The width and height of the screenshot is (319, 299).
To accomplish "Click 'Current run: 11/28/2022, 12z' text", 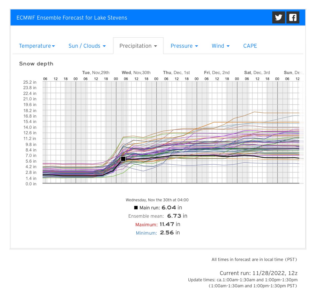I will pyautogui.click(x=258, y=273).
